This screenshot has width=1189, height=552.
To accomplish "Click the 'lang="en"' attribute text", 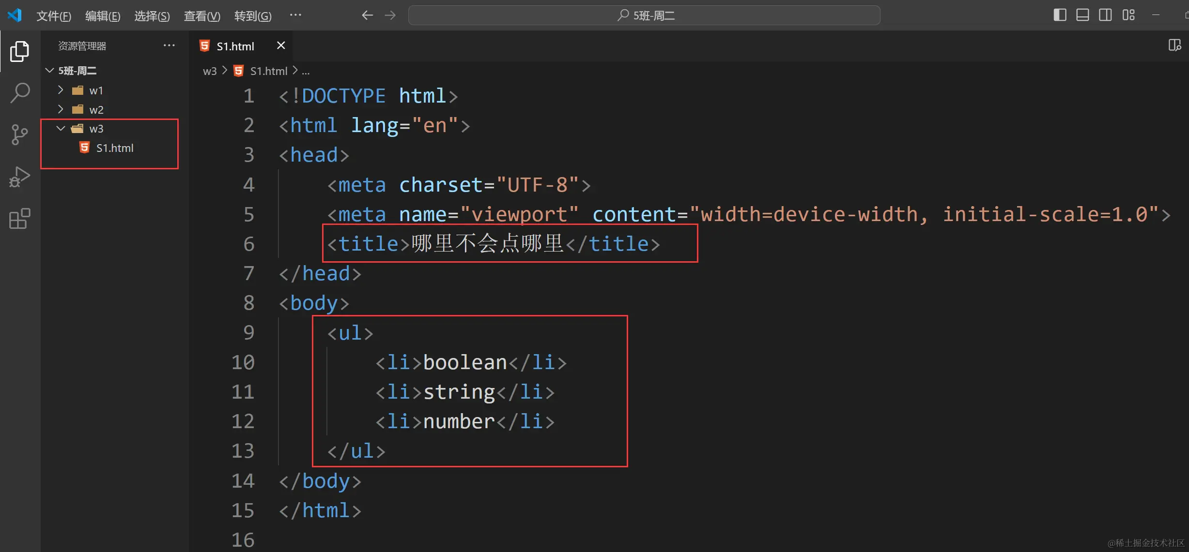I will (404, 126).
